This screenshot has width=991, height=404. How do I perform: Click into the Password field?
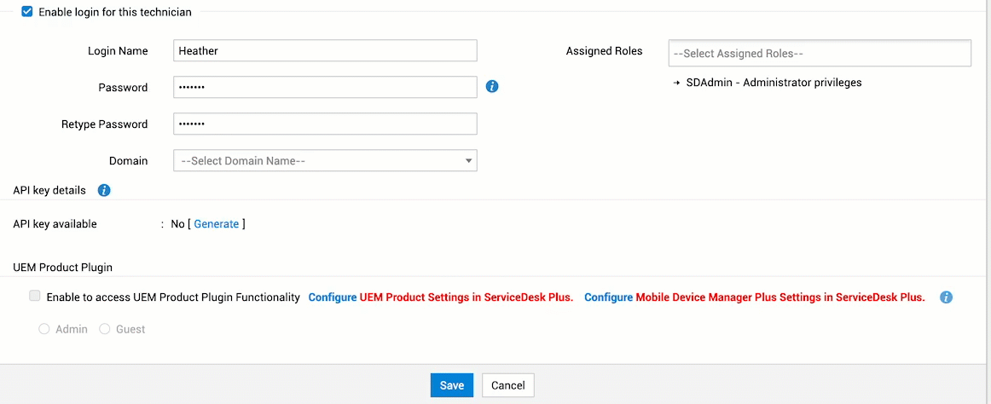pyautogui.click(x=324, y=87)
